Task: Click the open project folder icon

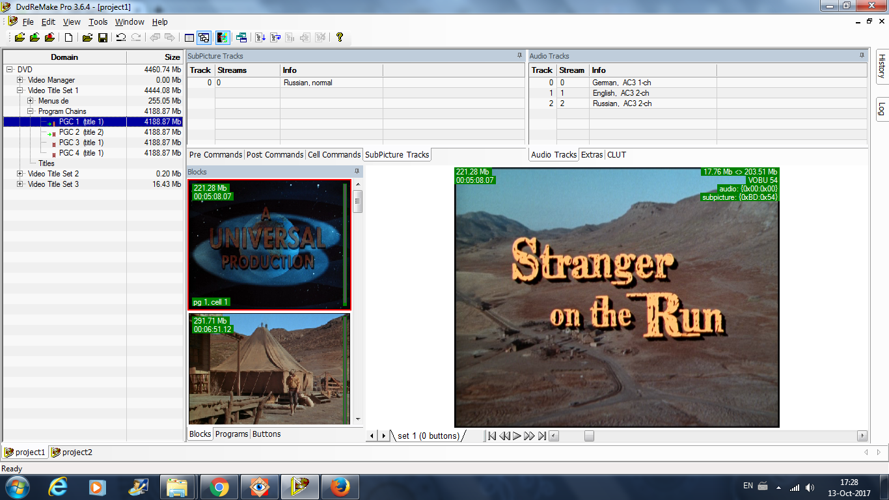Action: 87,38
